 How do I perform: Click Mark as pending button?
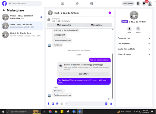pyautogui.click(x=64, y=25)
